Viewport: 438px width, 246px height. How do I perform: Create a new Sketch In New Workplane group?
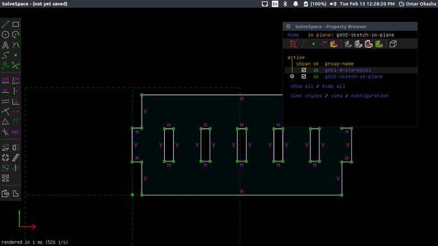[5, 168]
